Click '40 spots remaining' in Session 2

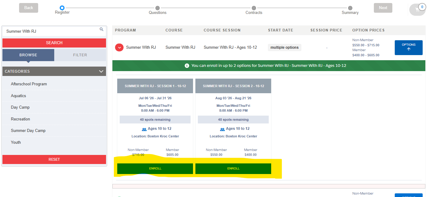(233, 120)
